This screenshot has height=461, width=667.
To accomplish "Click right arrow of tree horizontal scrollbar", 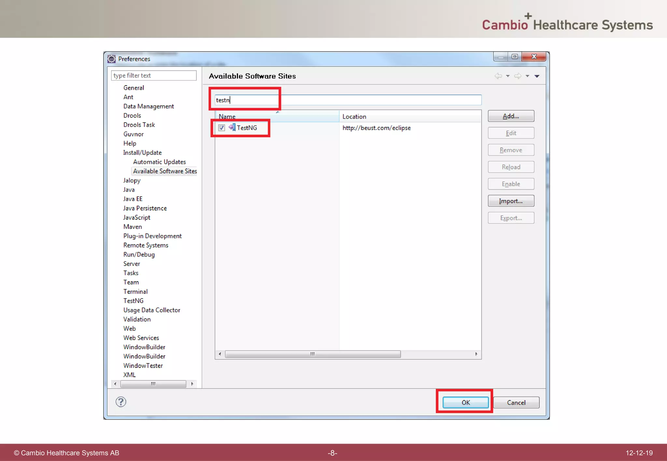I will coord(192,384).
